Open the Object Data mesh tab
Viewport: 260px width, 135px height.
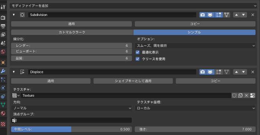pos(3,105)
